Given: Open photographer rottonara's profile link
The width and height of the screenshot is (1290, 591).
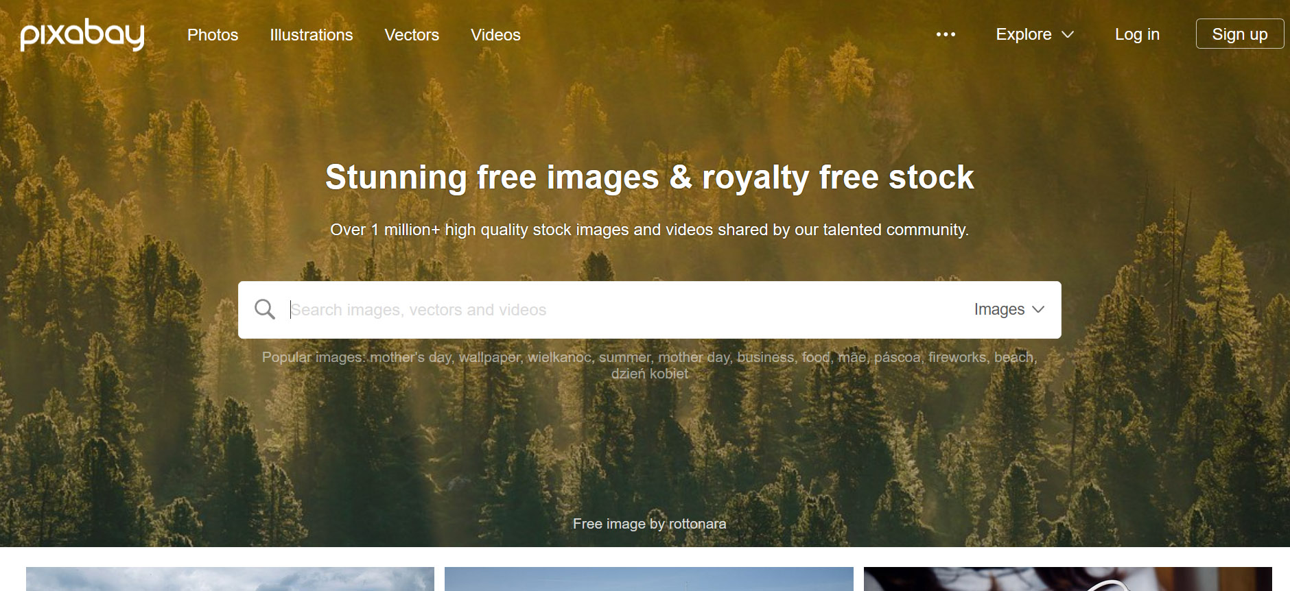Looking at the screenshot, I should coord(697,524).
